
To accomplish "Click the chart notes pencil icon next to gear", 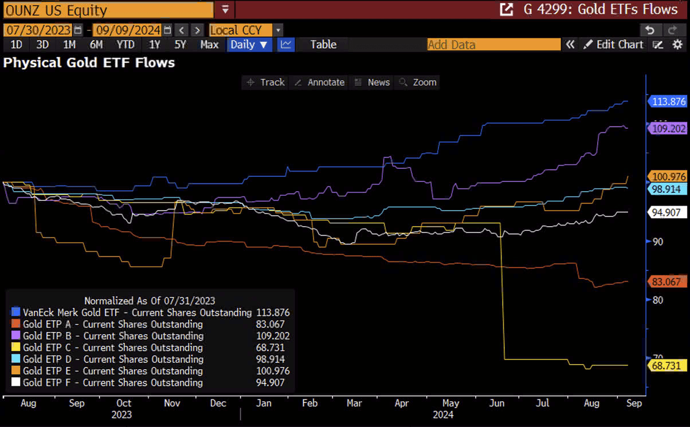I will pos(658,45).
